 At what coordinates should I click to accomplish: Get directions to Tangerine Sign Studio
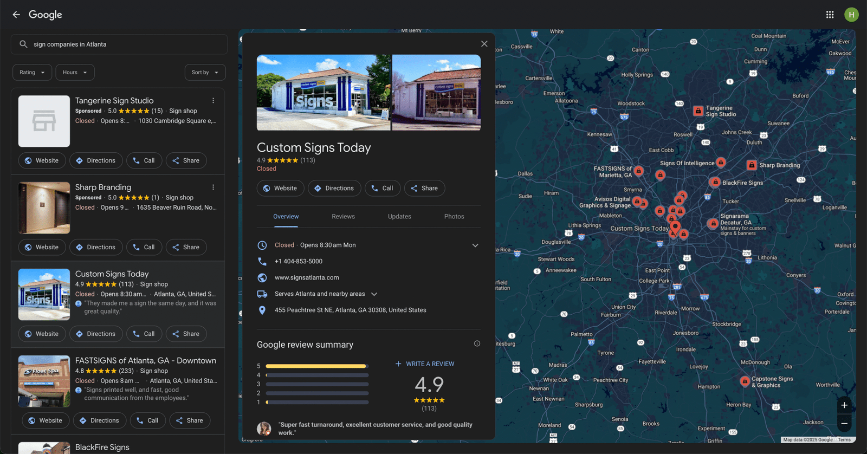pos(96,161)
